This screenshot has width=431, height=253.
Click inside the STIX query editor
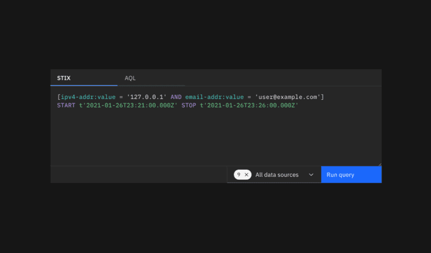coord(216,126)
